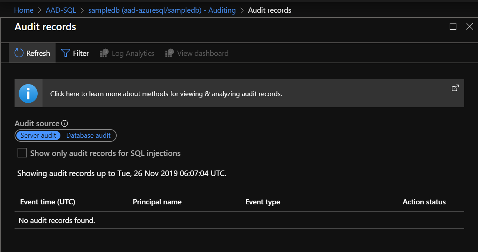Click the Audit source info tooltip icon
Viewport: 478px width, 252px height.
tap(65, 124)
